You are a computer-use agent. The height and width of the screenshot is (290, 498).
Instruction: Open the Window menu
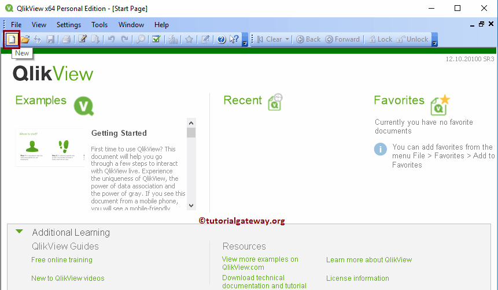coord(131,25)
